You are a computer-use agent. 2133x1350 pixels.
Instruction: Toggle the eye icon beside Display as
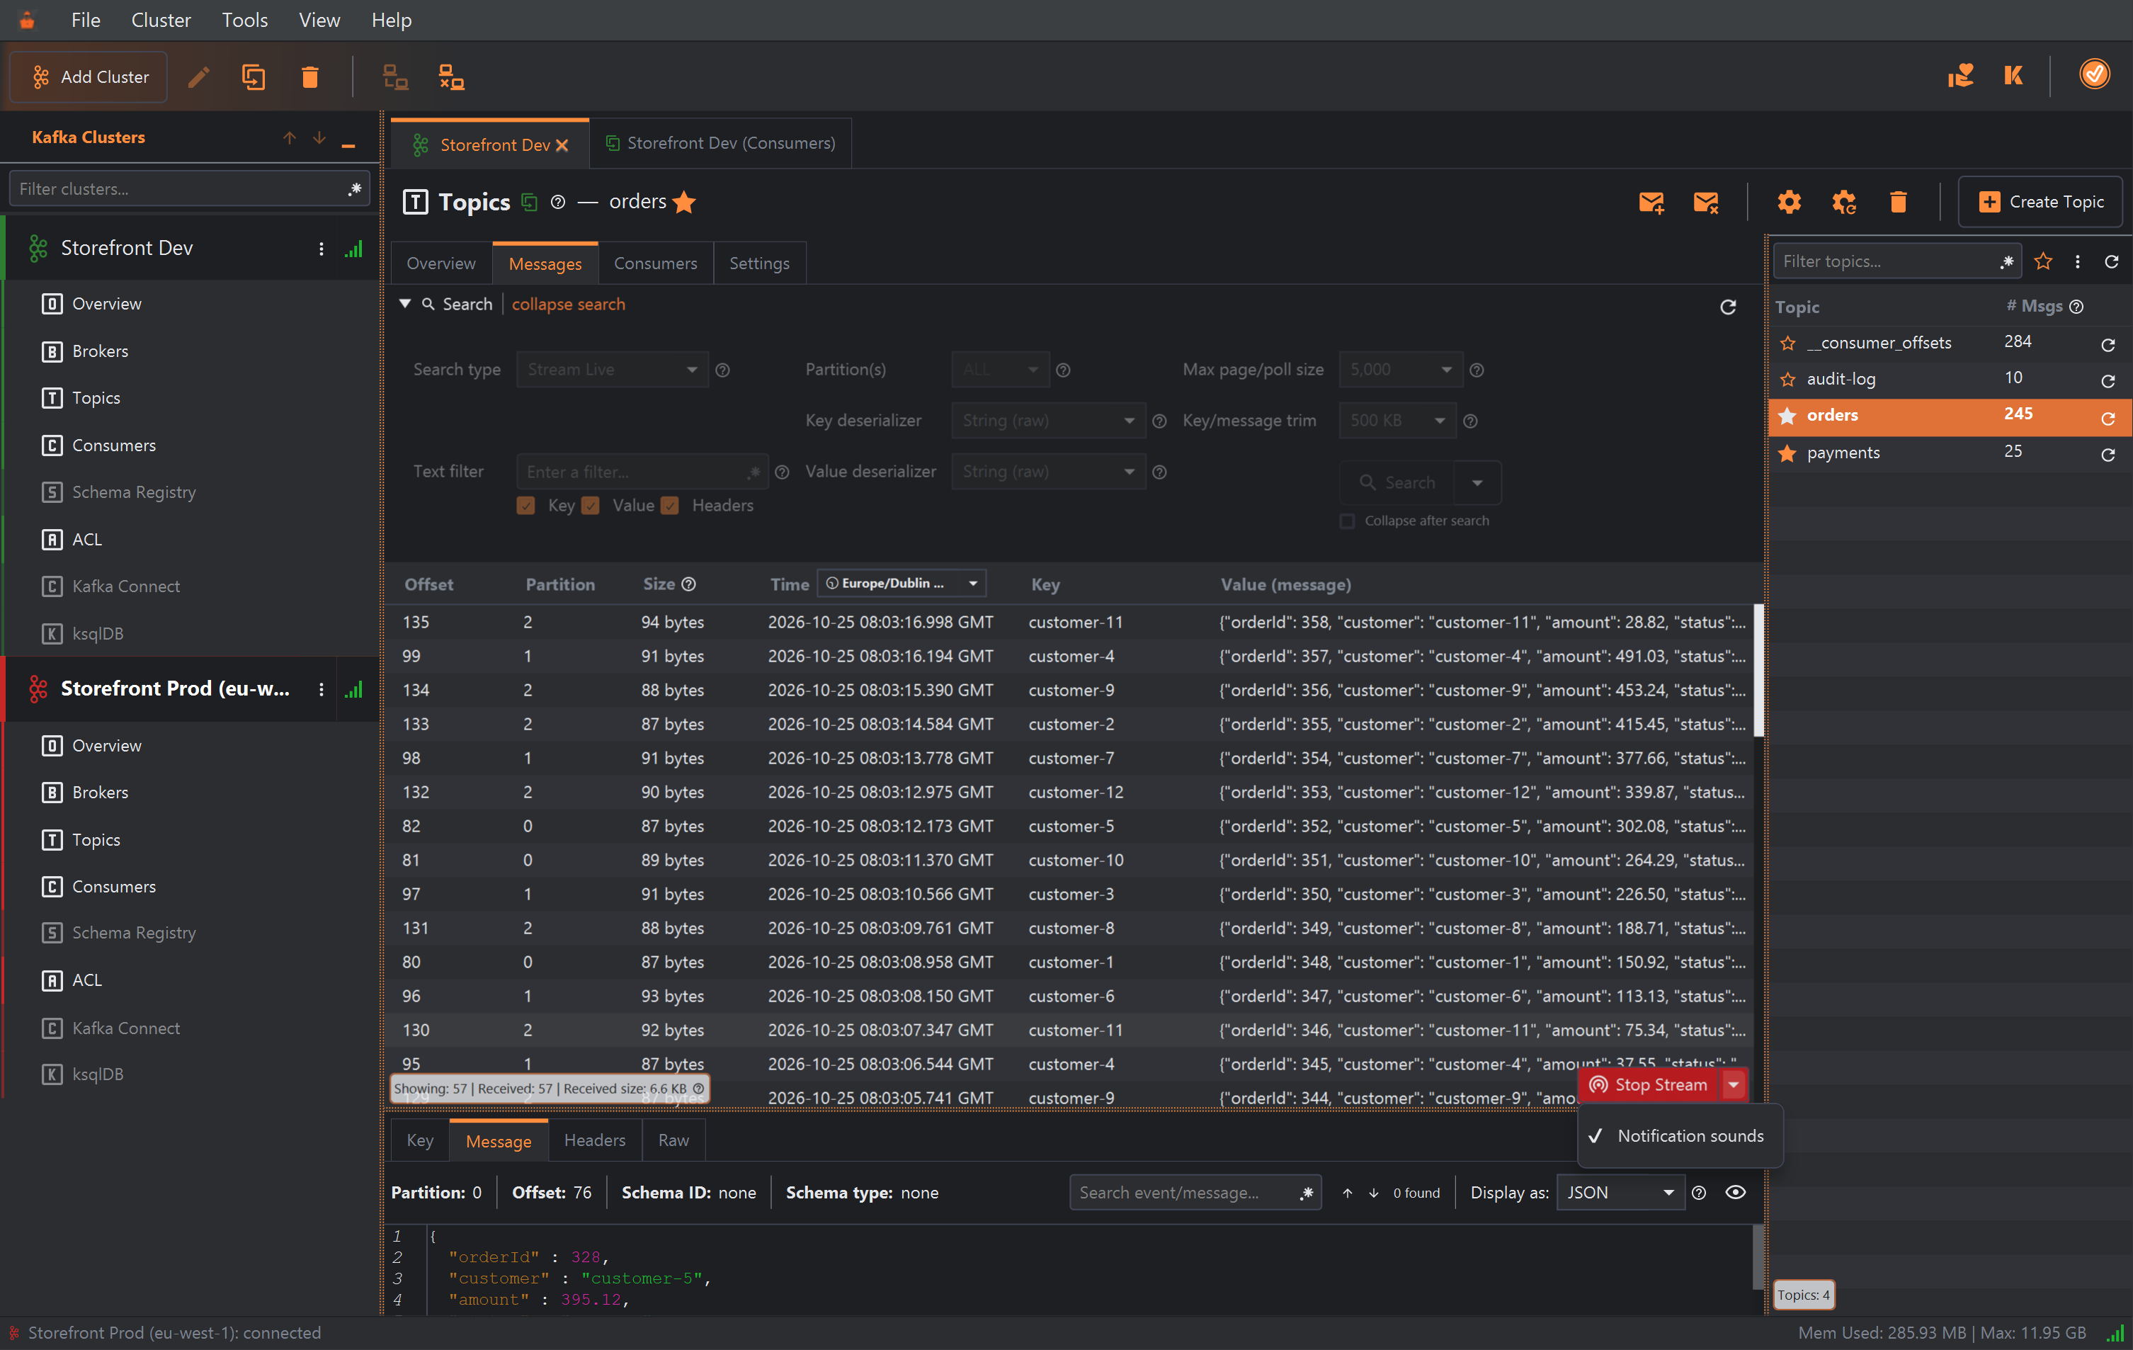click(1735, 1192)
